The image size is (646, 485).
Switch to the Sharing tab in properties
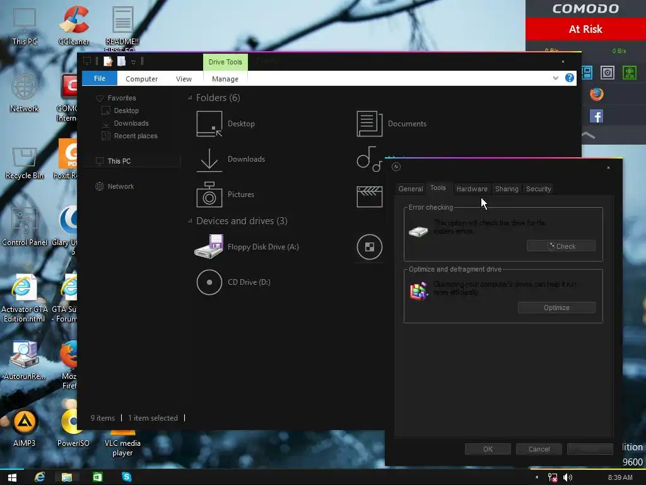click(x=507, y=189)
